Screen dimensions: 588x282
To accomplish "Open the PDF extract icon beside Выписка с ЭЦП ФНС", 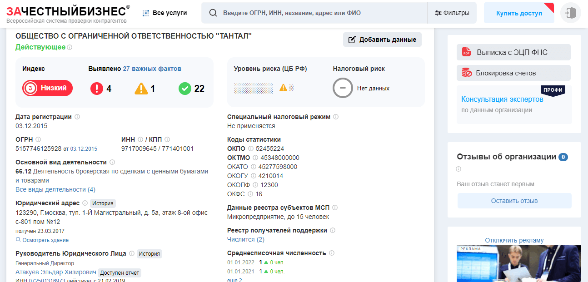I will tap(468, 52).
